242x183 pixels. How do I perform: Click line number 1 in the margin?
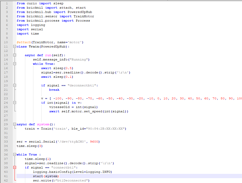[x=6, y=3]
